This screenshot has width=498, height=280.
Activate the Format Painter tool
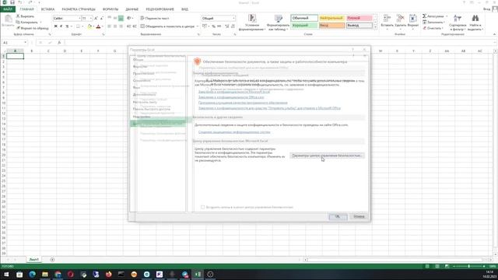33,28
